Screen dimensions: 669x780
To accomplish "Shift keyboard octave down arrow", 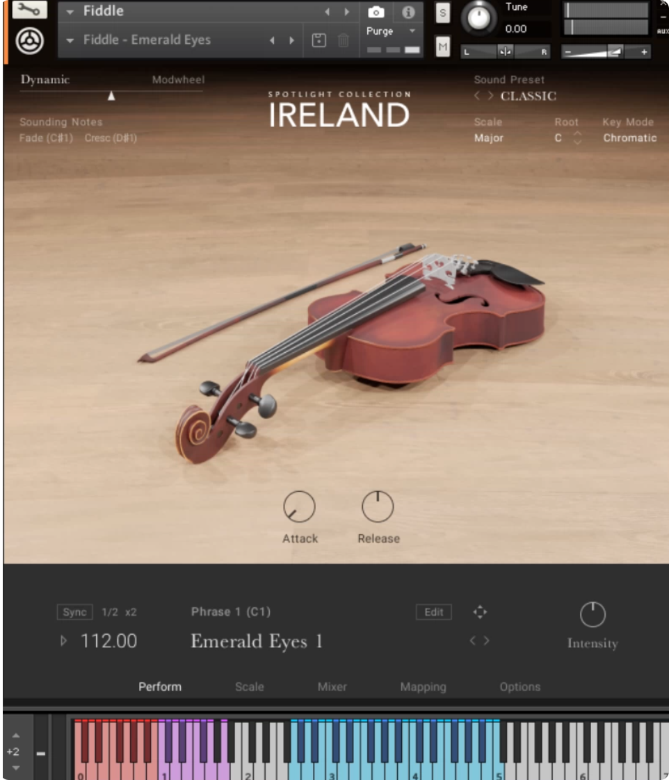I will point(16,768).
